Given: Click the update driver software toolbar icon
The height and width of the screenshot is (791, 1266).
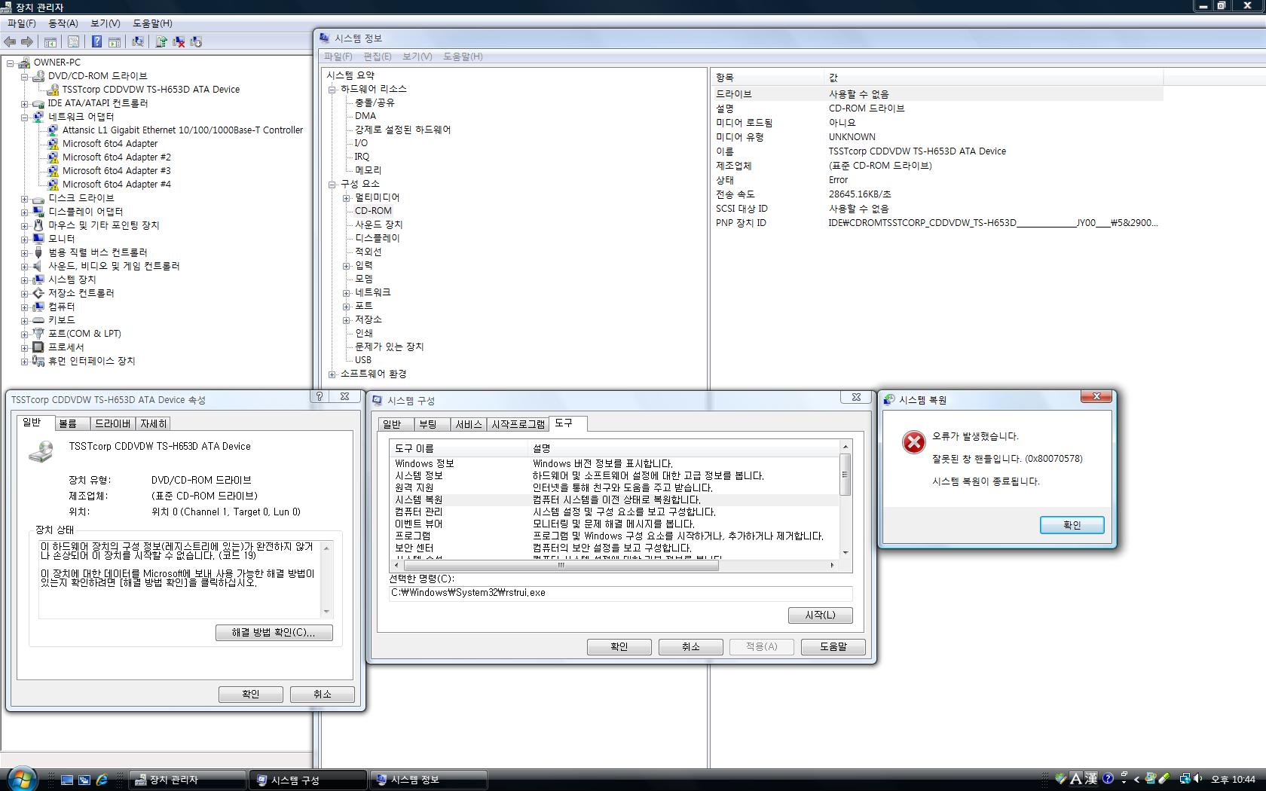Looking at the screenshot, I should [161, 42].
